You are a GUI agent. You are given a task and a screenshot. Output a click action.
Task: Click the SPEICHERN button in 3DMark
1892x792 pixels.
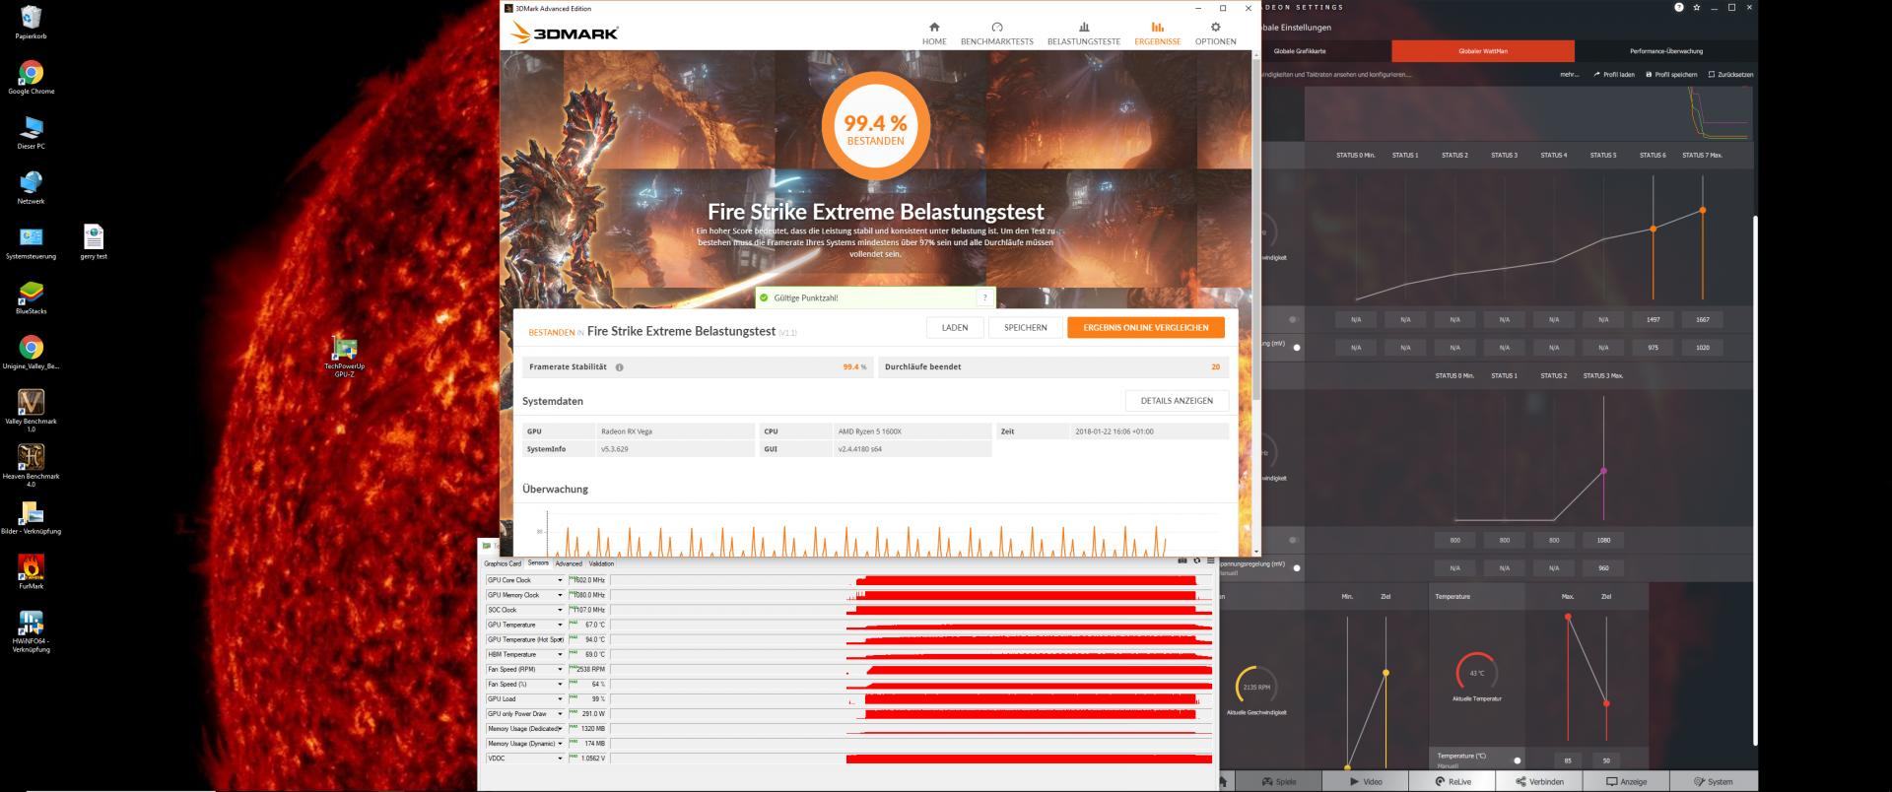[x=1025, y=327]
